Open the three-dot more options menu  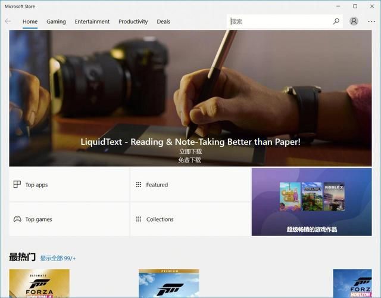pos(371,21)
